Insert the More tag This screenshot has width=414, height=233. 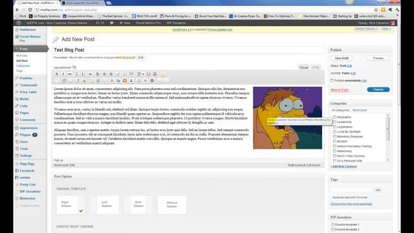click(x=131, y=74)
